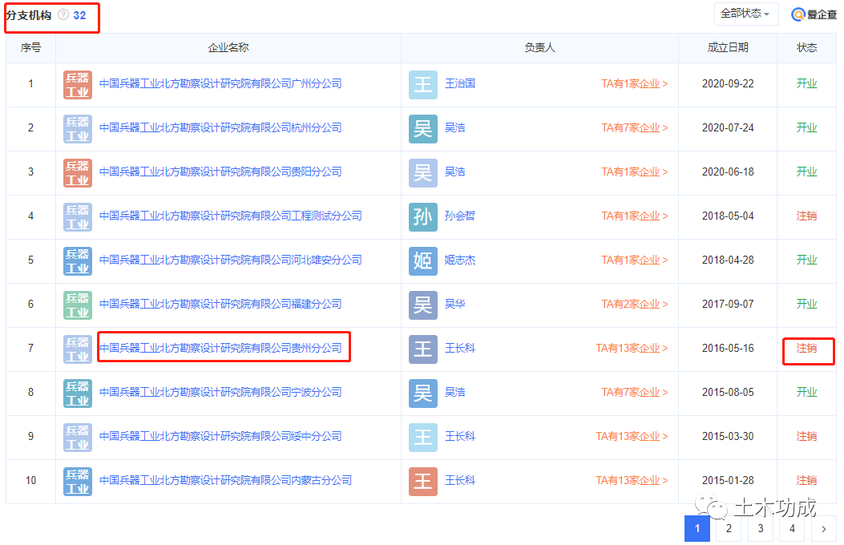Click the 吴 avatar in row 8
The width and height of the screenshot is (844, 545).
(422, 394)
